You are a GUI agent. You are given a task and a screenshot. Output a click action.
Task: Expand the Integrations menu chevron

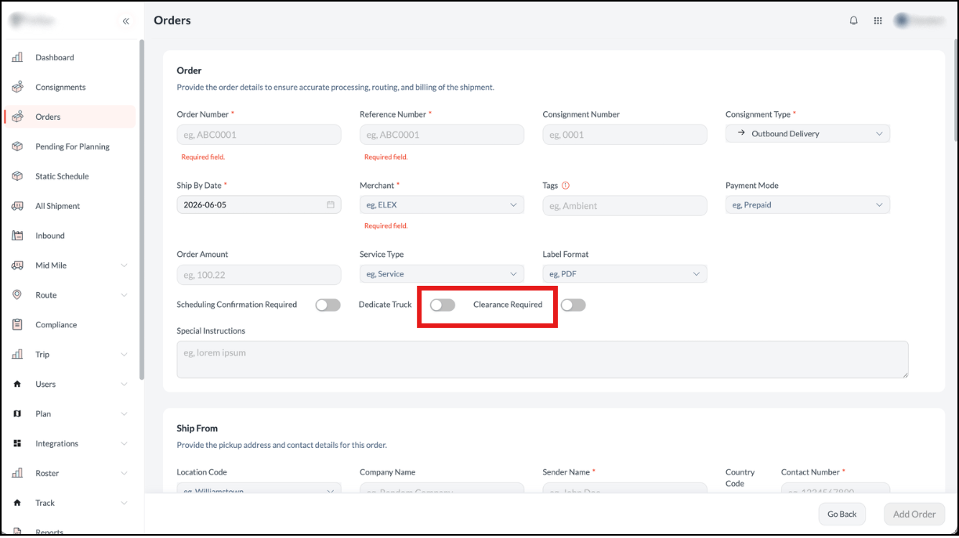(x=124, y=443)
